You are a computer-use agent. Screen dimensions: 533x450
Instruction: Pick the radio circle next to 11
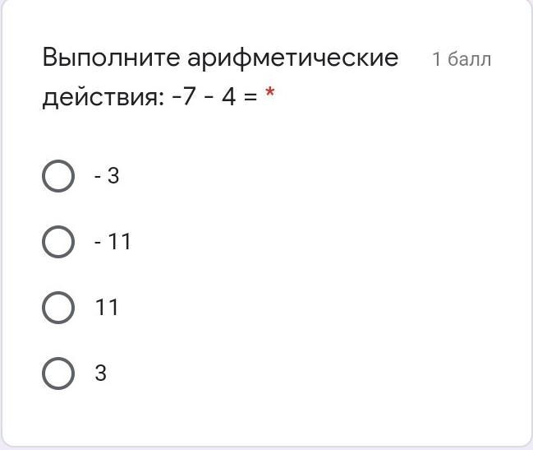[x=58, y=308]
